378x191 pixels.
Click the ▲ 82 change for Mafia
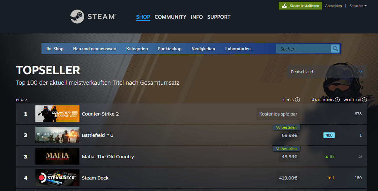(330, 157)
